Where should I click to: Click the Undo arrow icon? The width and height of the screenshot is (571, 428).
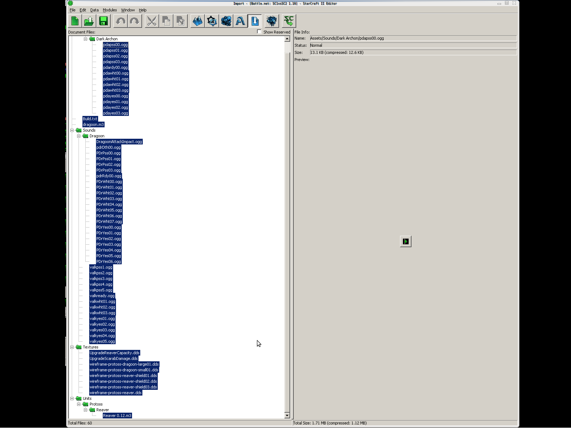tap(120, 21)
